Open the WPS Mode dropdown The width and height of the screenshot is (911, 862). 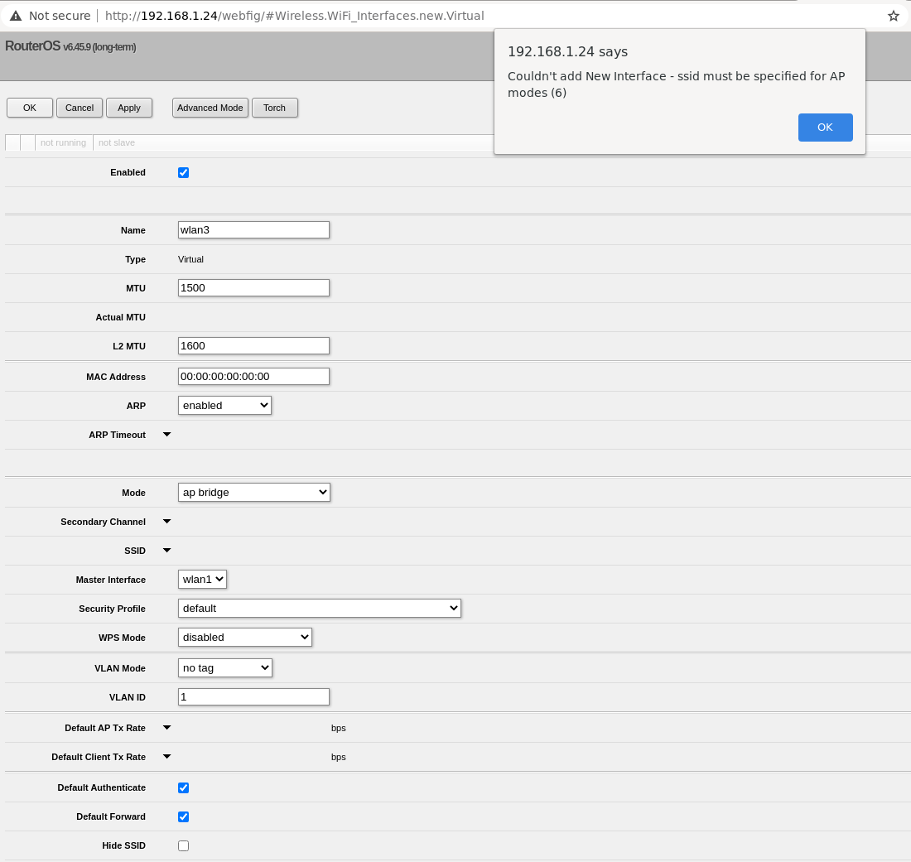244,637
